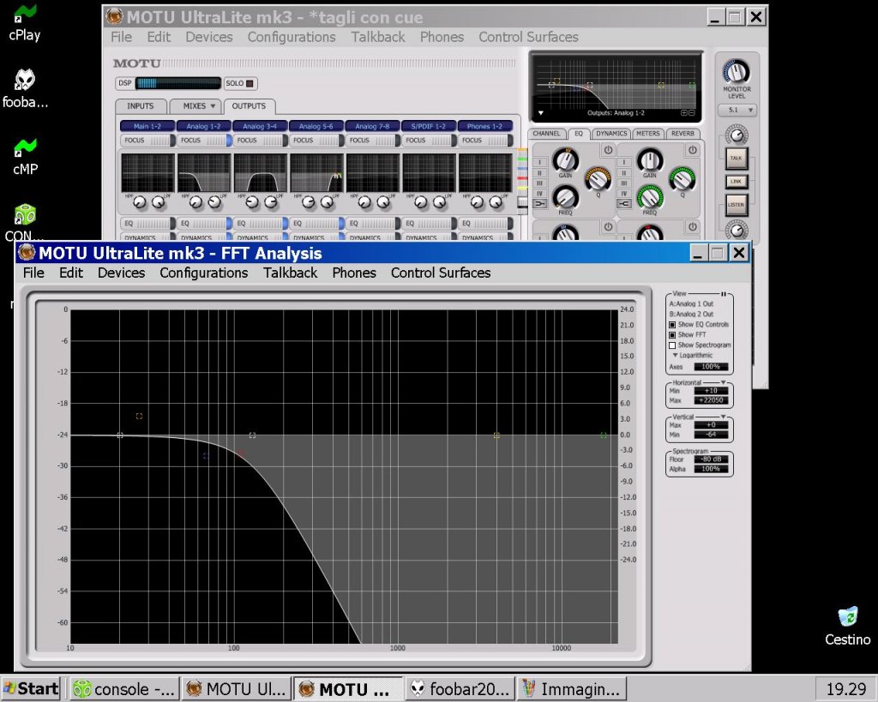Viewport: 878px width, 702px height.
Task: Switch to the REVERB tab
Action: 683,134
